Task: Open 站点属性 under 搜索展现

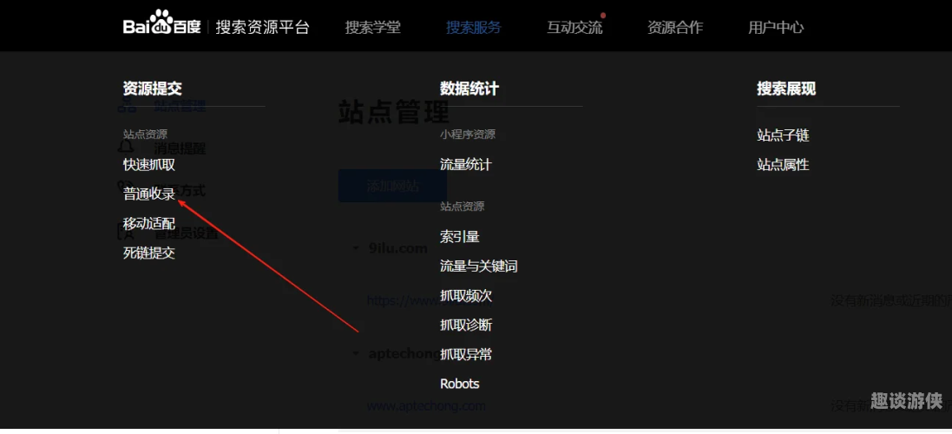Action: point(784,165)
